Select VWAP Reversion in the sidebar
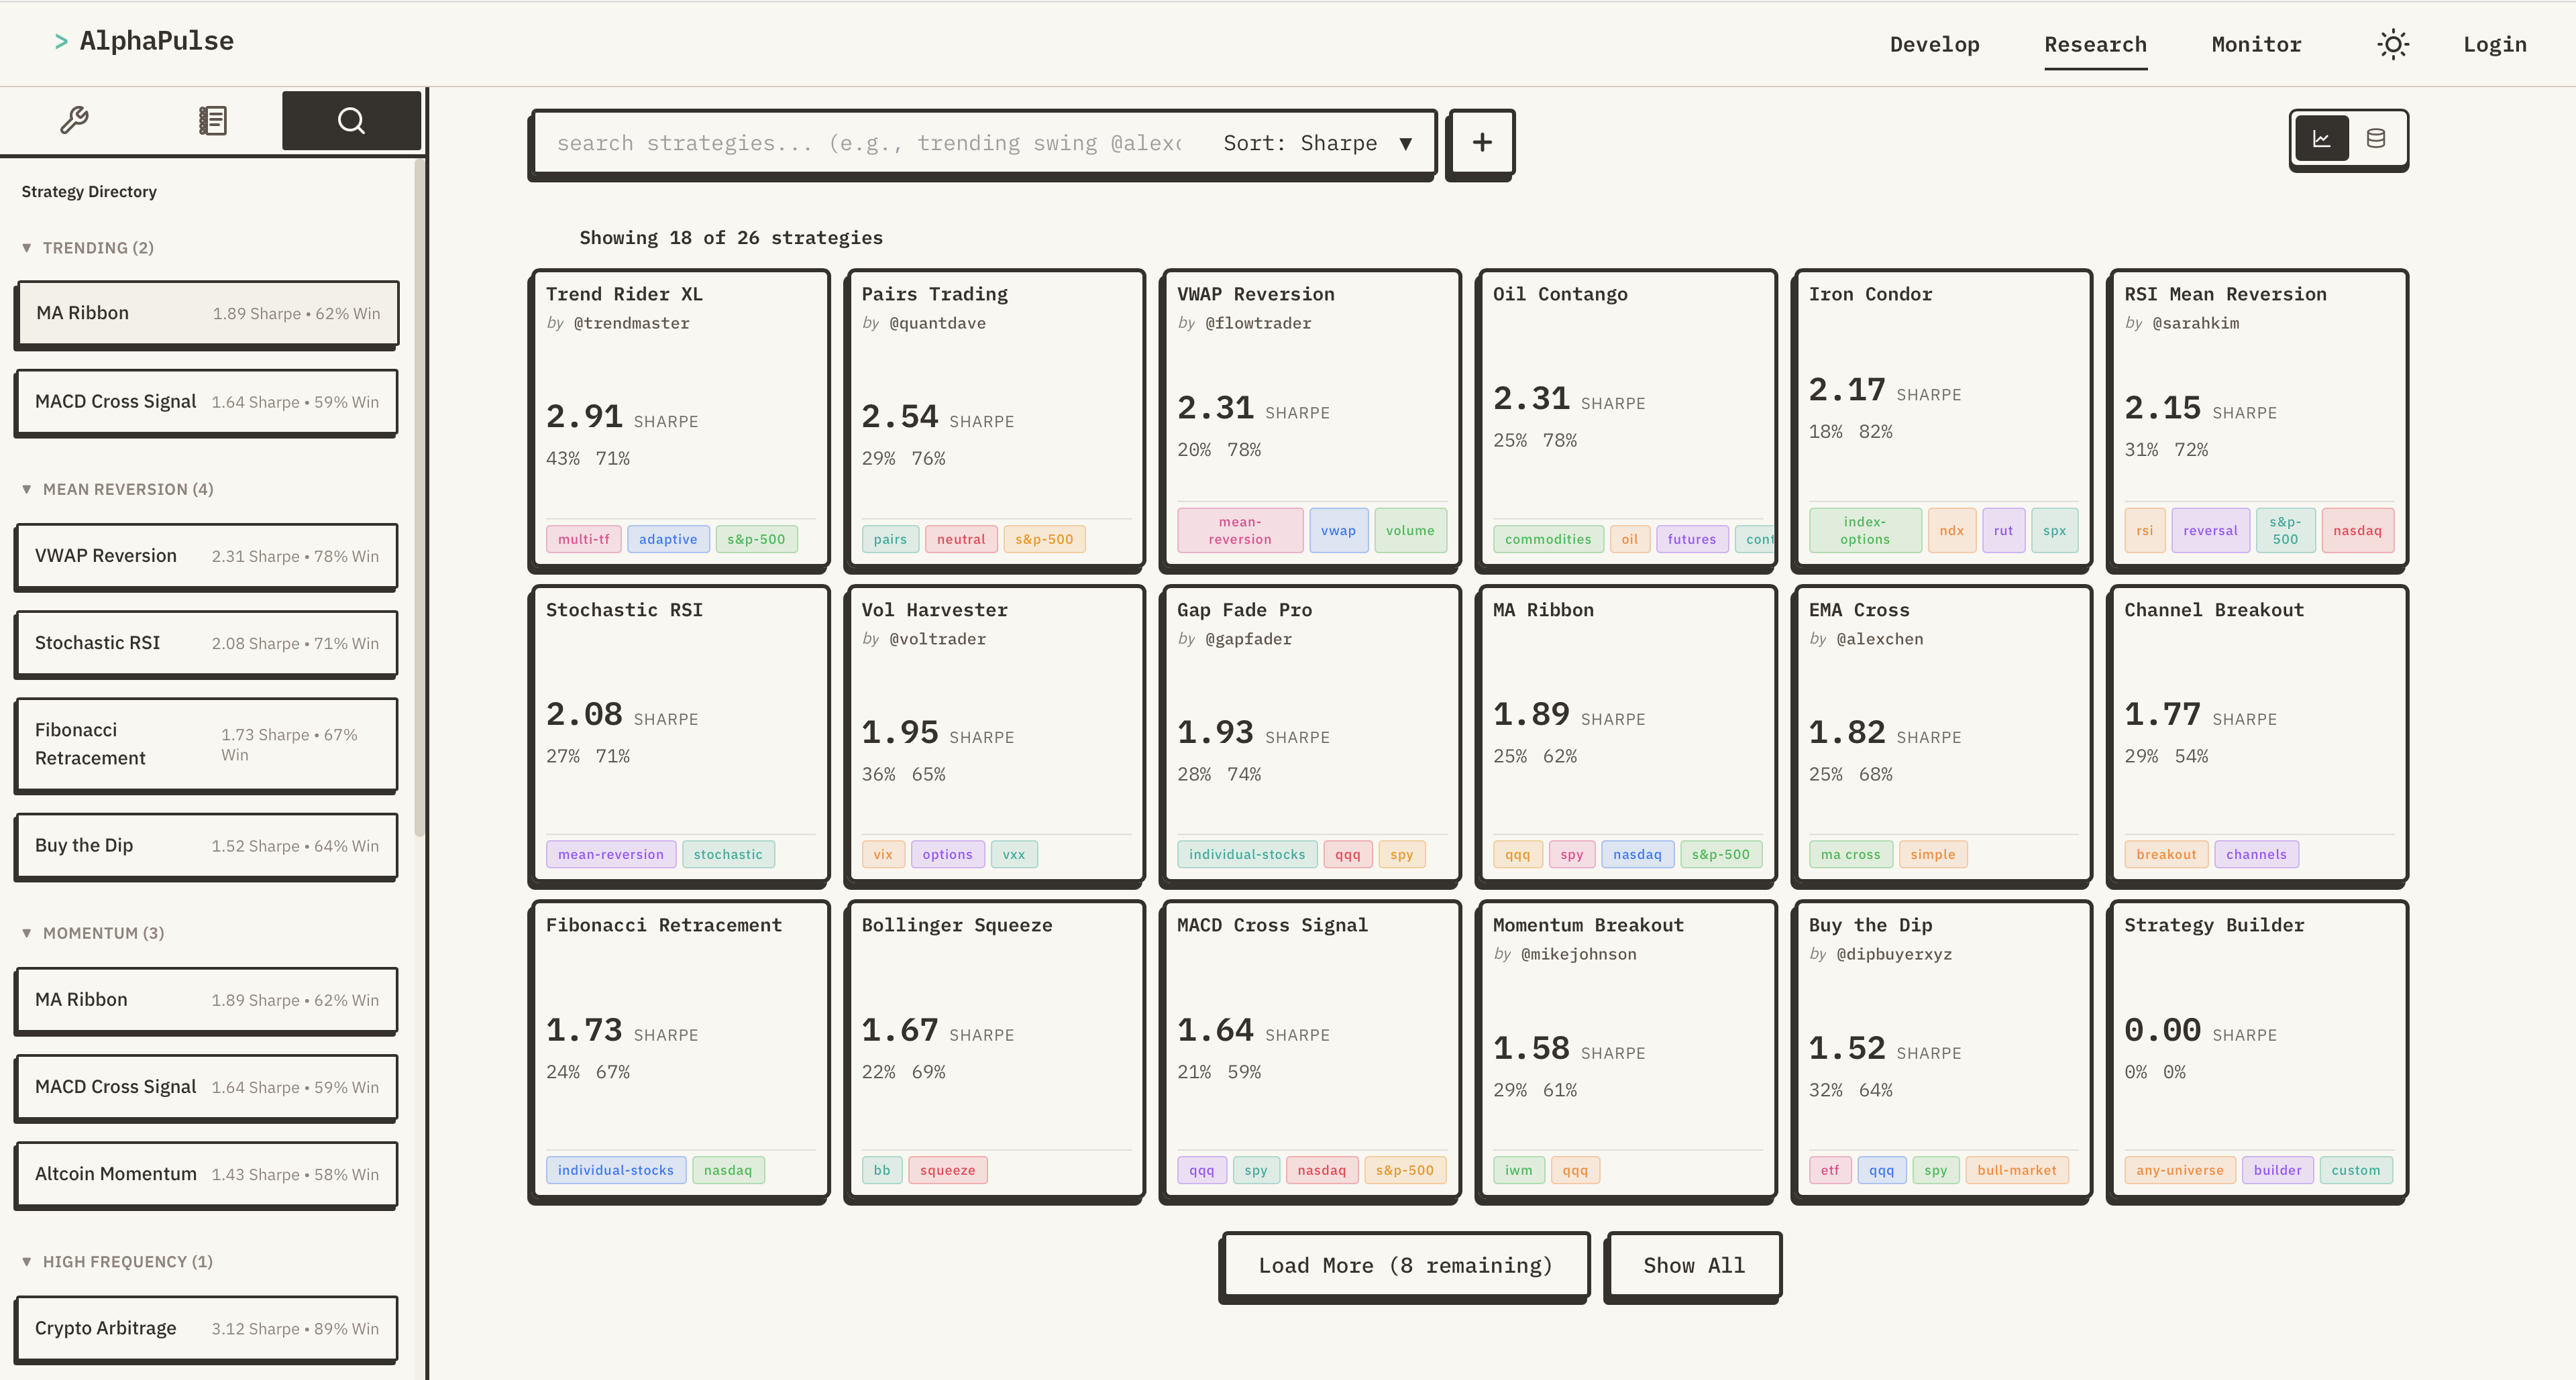This screenshot has height=1380, width=2576. (x=207, y=557)
